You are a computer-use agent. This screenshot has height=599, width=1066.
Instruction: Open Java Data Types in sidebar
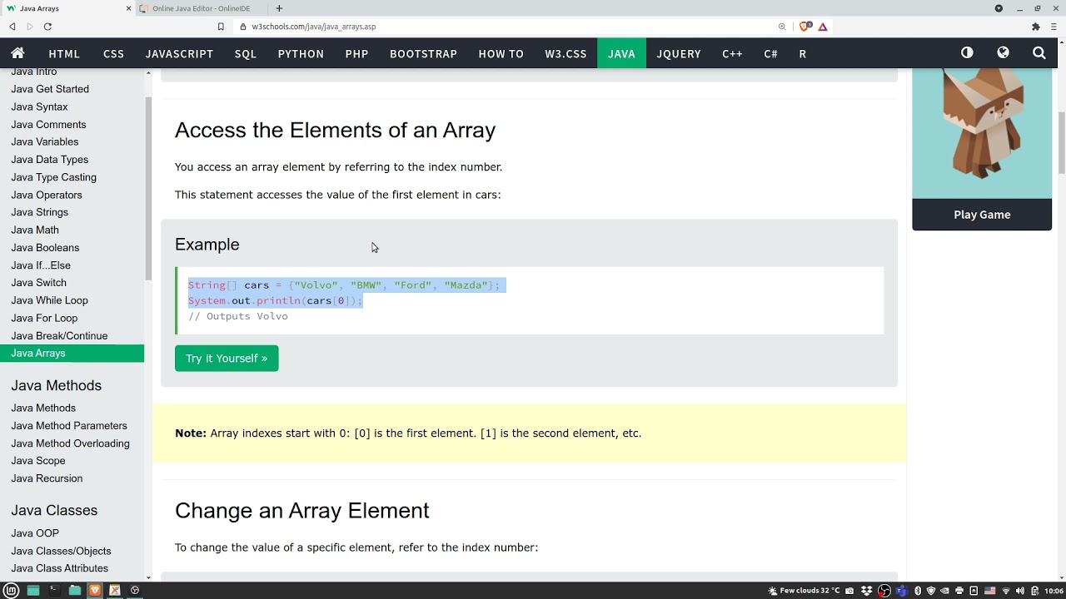(x=50, y=160)
